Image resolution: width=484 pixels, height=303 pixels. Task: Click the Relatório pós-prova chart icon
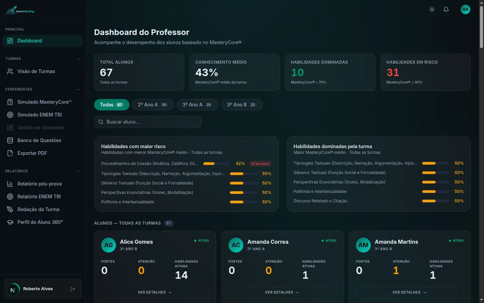click(10, 184)
